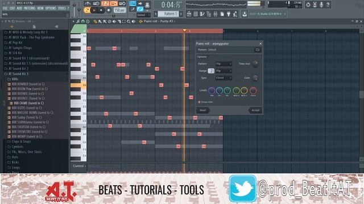Switch pattern/song mode orange button
The height and width of the screenshot is (204, 364).
click(x=87, y=10)
